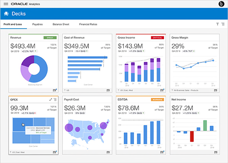This screenshot has height=163, width=228.
Task: Click the 99.3M OPEX value
Action: tap(19, 108)
